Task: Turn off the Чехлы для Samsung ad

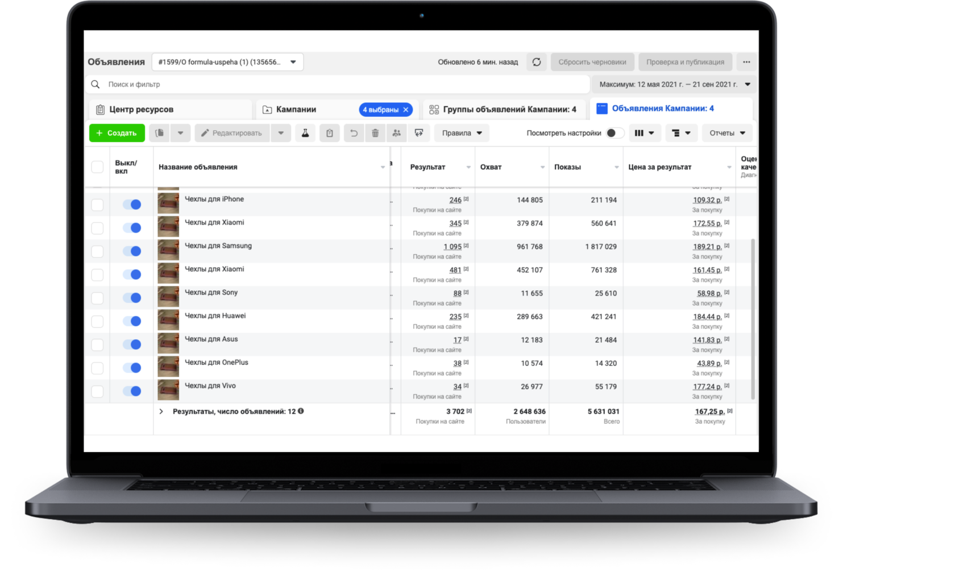Action: point(132,251)
